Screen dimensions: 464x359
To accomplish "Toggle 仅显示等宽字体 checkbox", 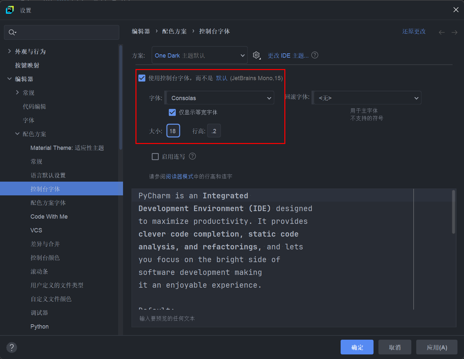I will (172, 112).
